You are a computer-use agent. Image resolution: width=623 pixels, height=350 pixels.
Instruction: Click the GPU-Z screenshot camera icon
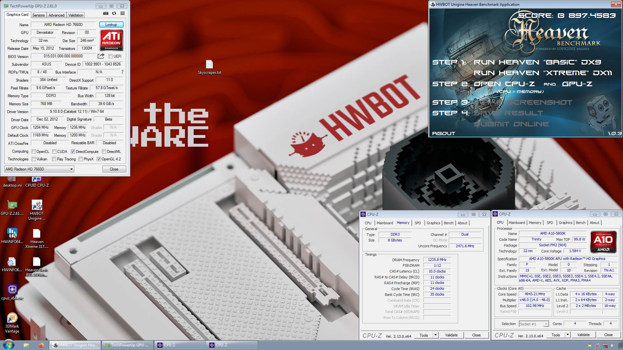coord(106,13)
